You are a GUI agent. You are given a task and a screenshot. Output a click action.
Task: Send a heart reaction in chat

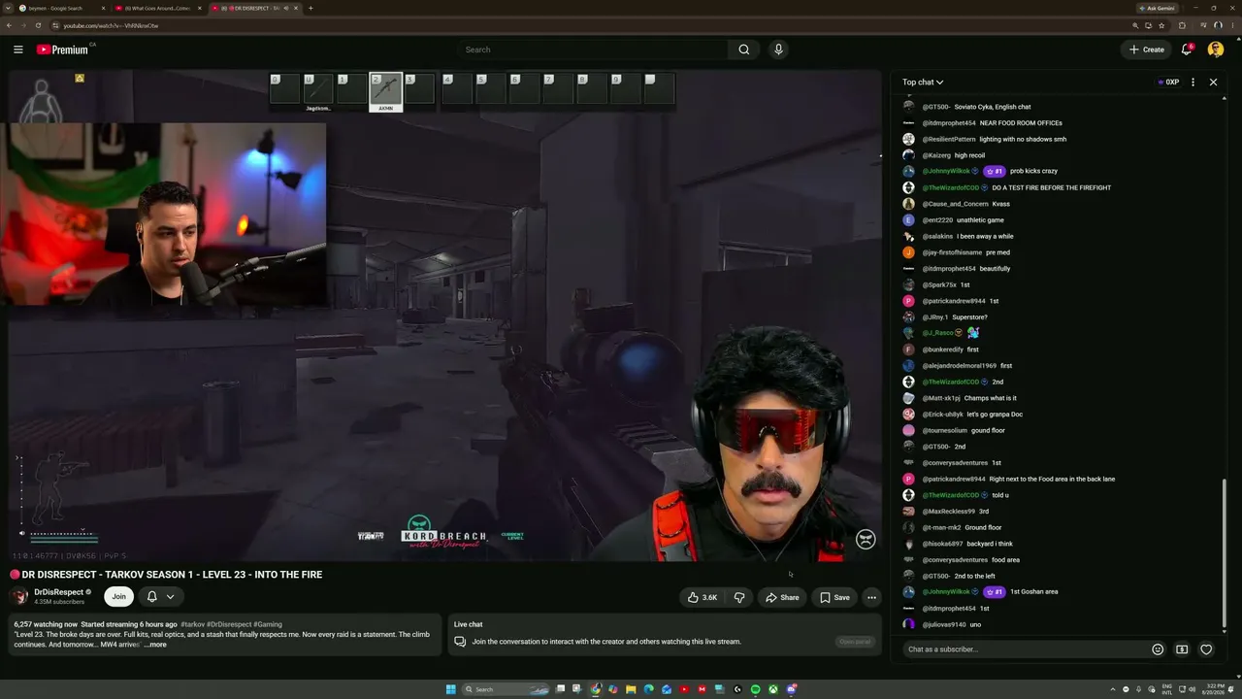1206,649
